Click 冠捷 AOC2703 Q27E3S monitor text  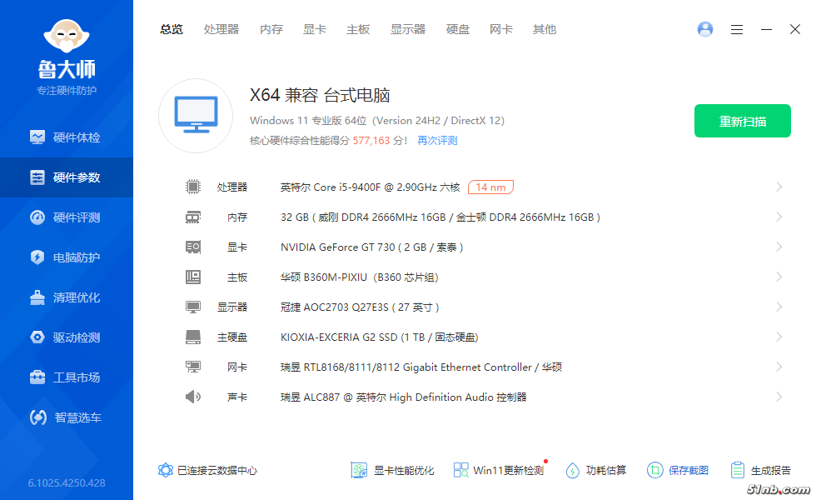(360, 307)
